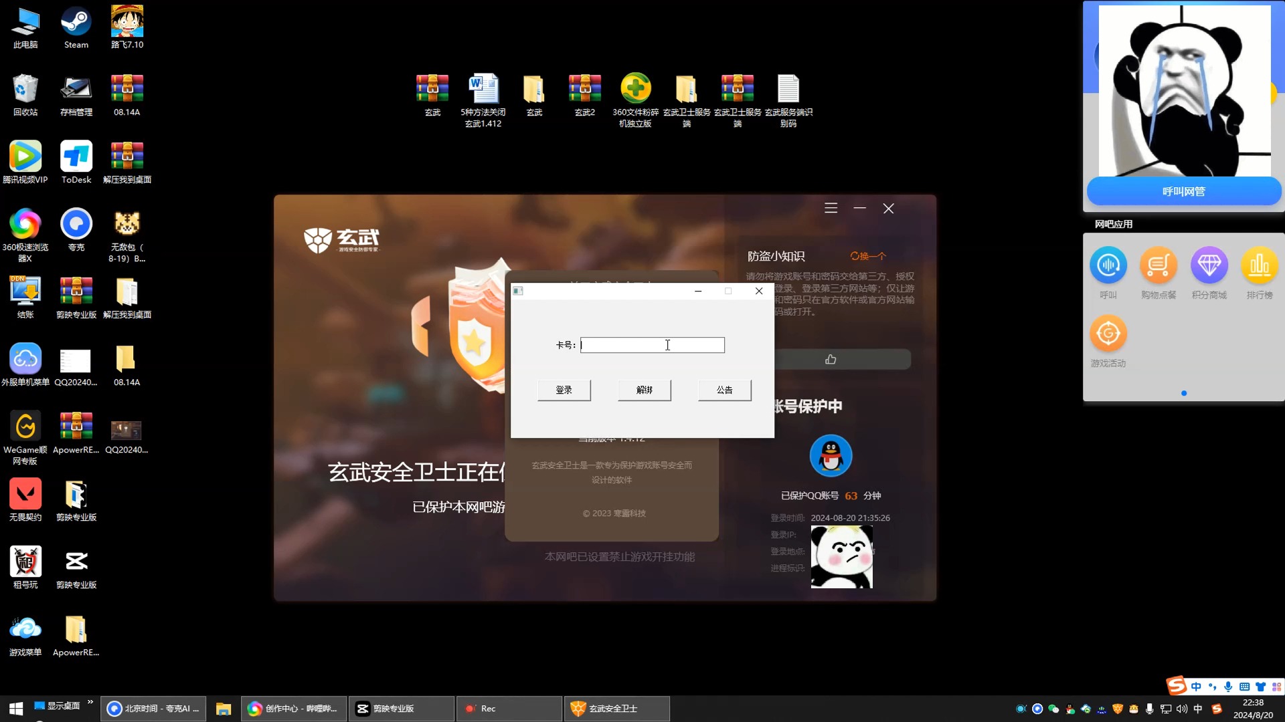Open File Explorer from taskbar
The height and width of the screenshot is (722, 1285).
[224, 709]
